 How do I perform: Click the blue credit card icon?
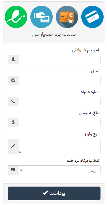(92, 17)
